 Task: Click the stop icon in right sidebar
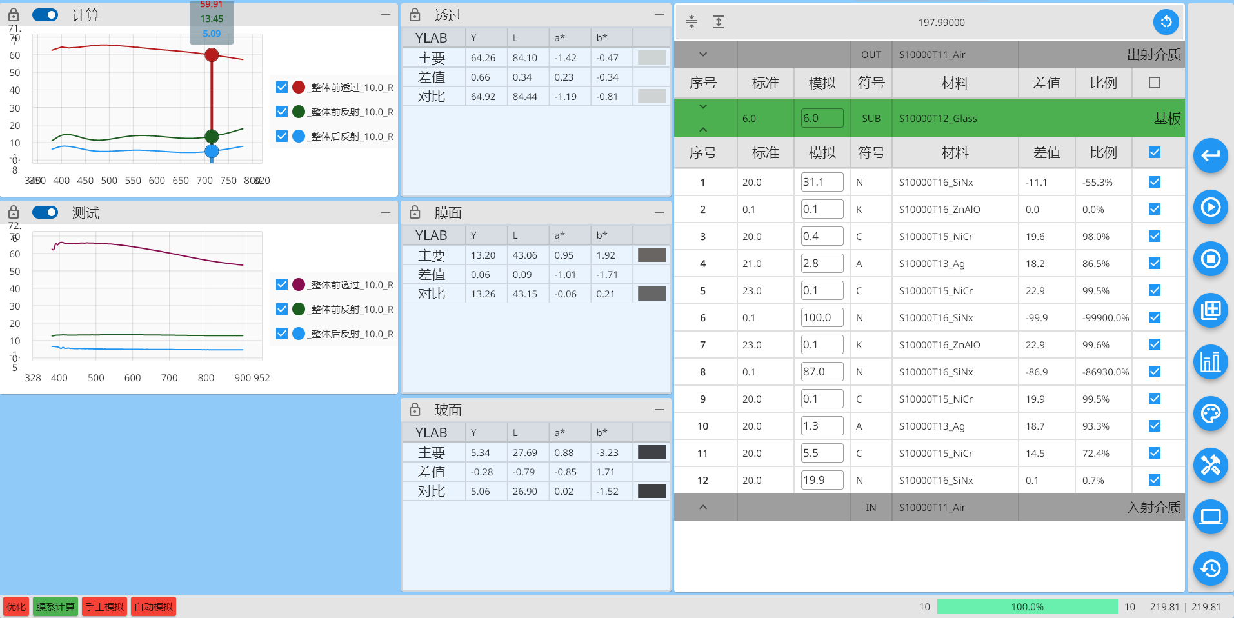pos(1210,259)
